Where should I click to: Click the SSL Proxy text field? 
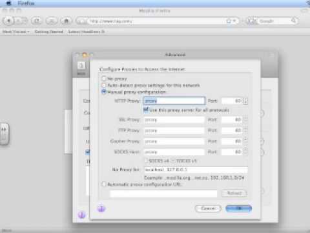coord(174,120)
